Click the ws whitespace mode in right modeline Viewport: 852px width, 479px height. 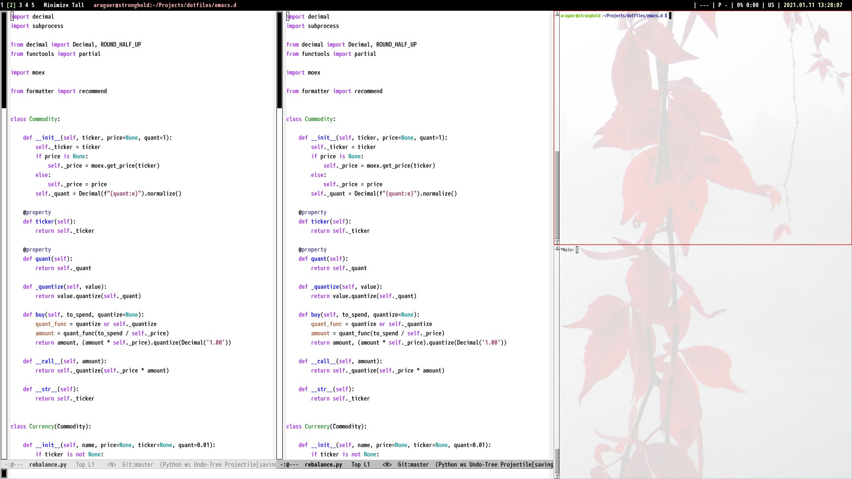[463, 465]
